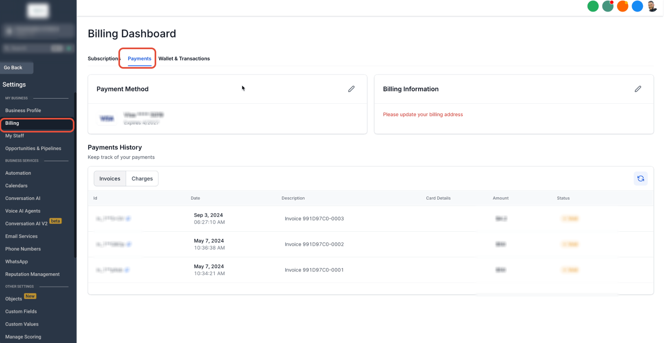This screenshot has width=664, height=343.
Task: Click Invoice 991D97C0-0002 description
Action: tap(314, 244)
